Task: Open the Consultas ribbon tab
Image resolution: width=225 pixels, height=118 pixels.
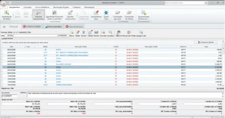Action: click(27, 7)
